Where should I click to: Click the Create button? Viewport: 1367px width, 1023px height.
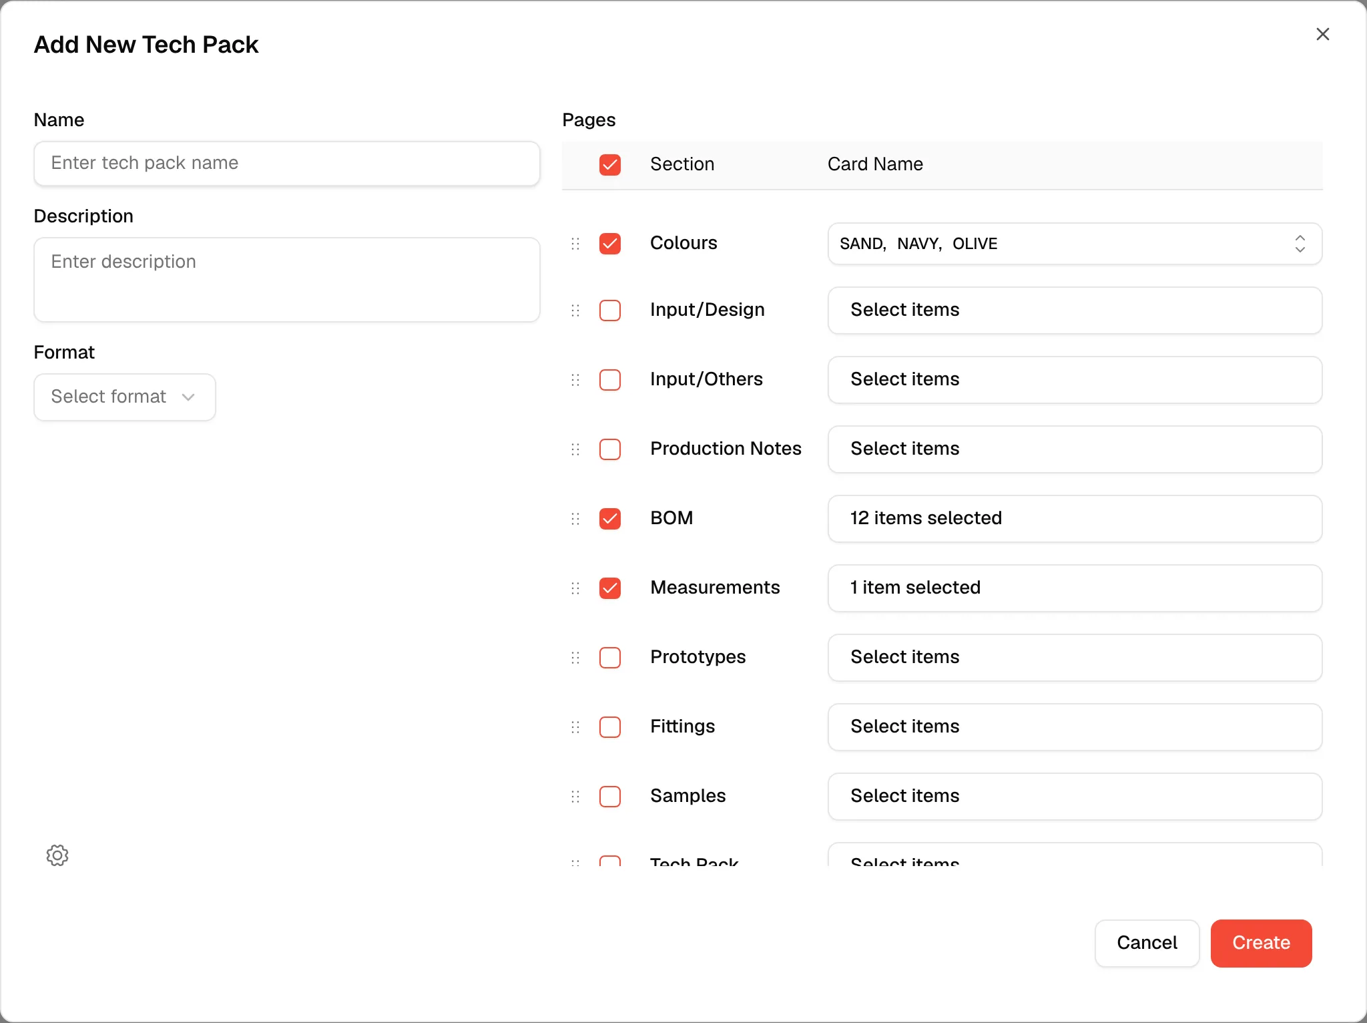click(x=1261, y=943)
